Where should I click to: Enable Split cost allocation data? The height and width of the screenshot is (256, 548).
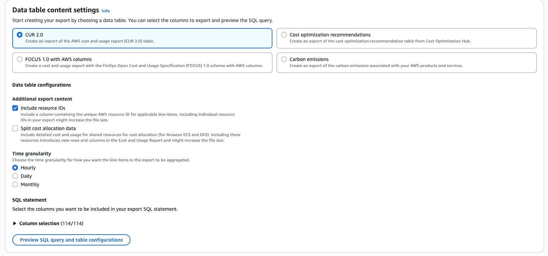click(15, 128)
